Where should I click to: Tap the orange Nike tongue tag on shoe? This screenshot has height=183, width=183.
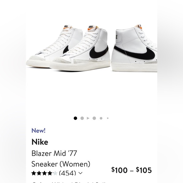91,28
